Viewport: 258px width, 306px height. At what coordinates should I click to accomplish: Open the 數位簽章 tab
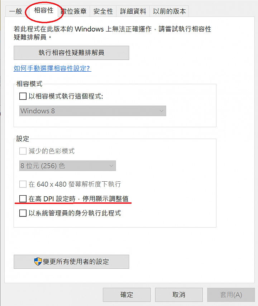(74, 11)
